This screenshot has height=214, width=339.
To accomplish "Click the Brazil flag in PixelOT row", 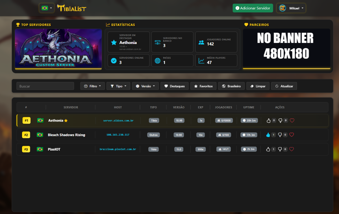I will tap(40, 149).
